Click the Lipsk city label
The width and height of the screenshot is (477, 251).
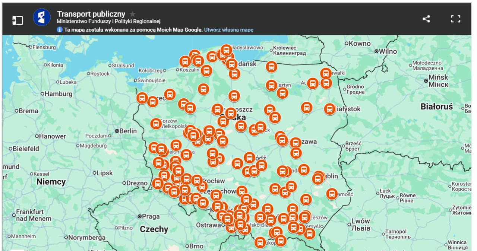pos(105,173)
